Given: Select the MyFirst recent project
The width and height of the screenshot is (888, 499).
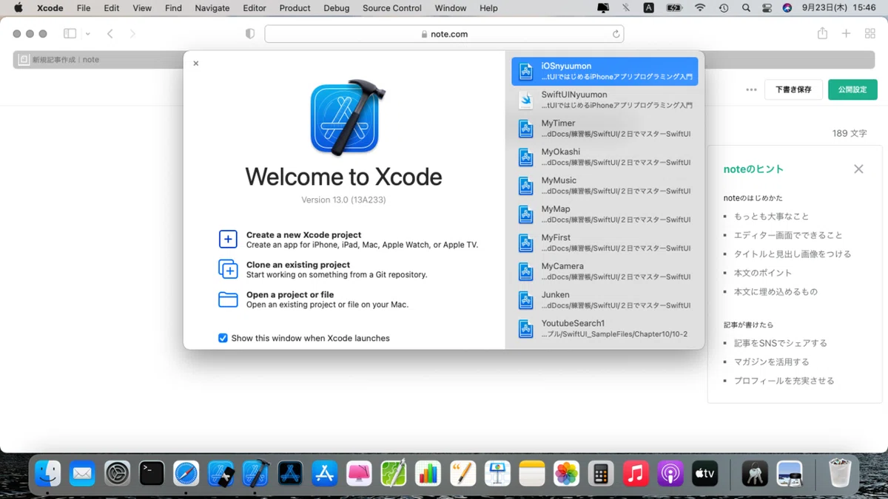Looking at the screenshot, I should [605, 242].
